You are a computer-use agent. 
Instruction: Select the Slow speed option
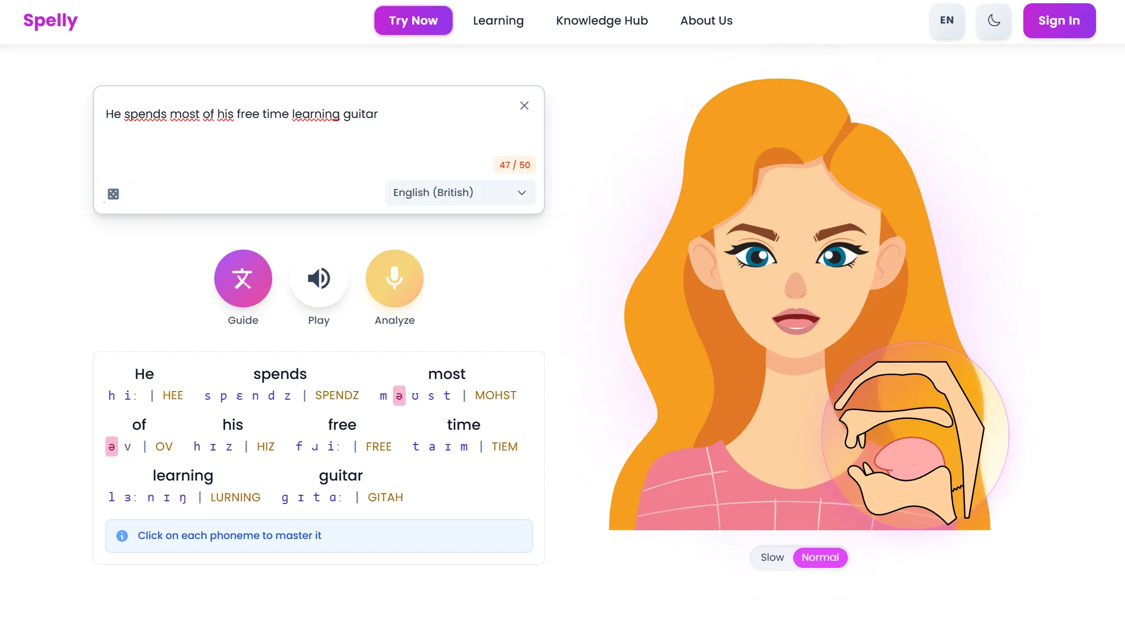[772, 558]
